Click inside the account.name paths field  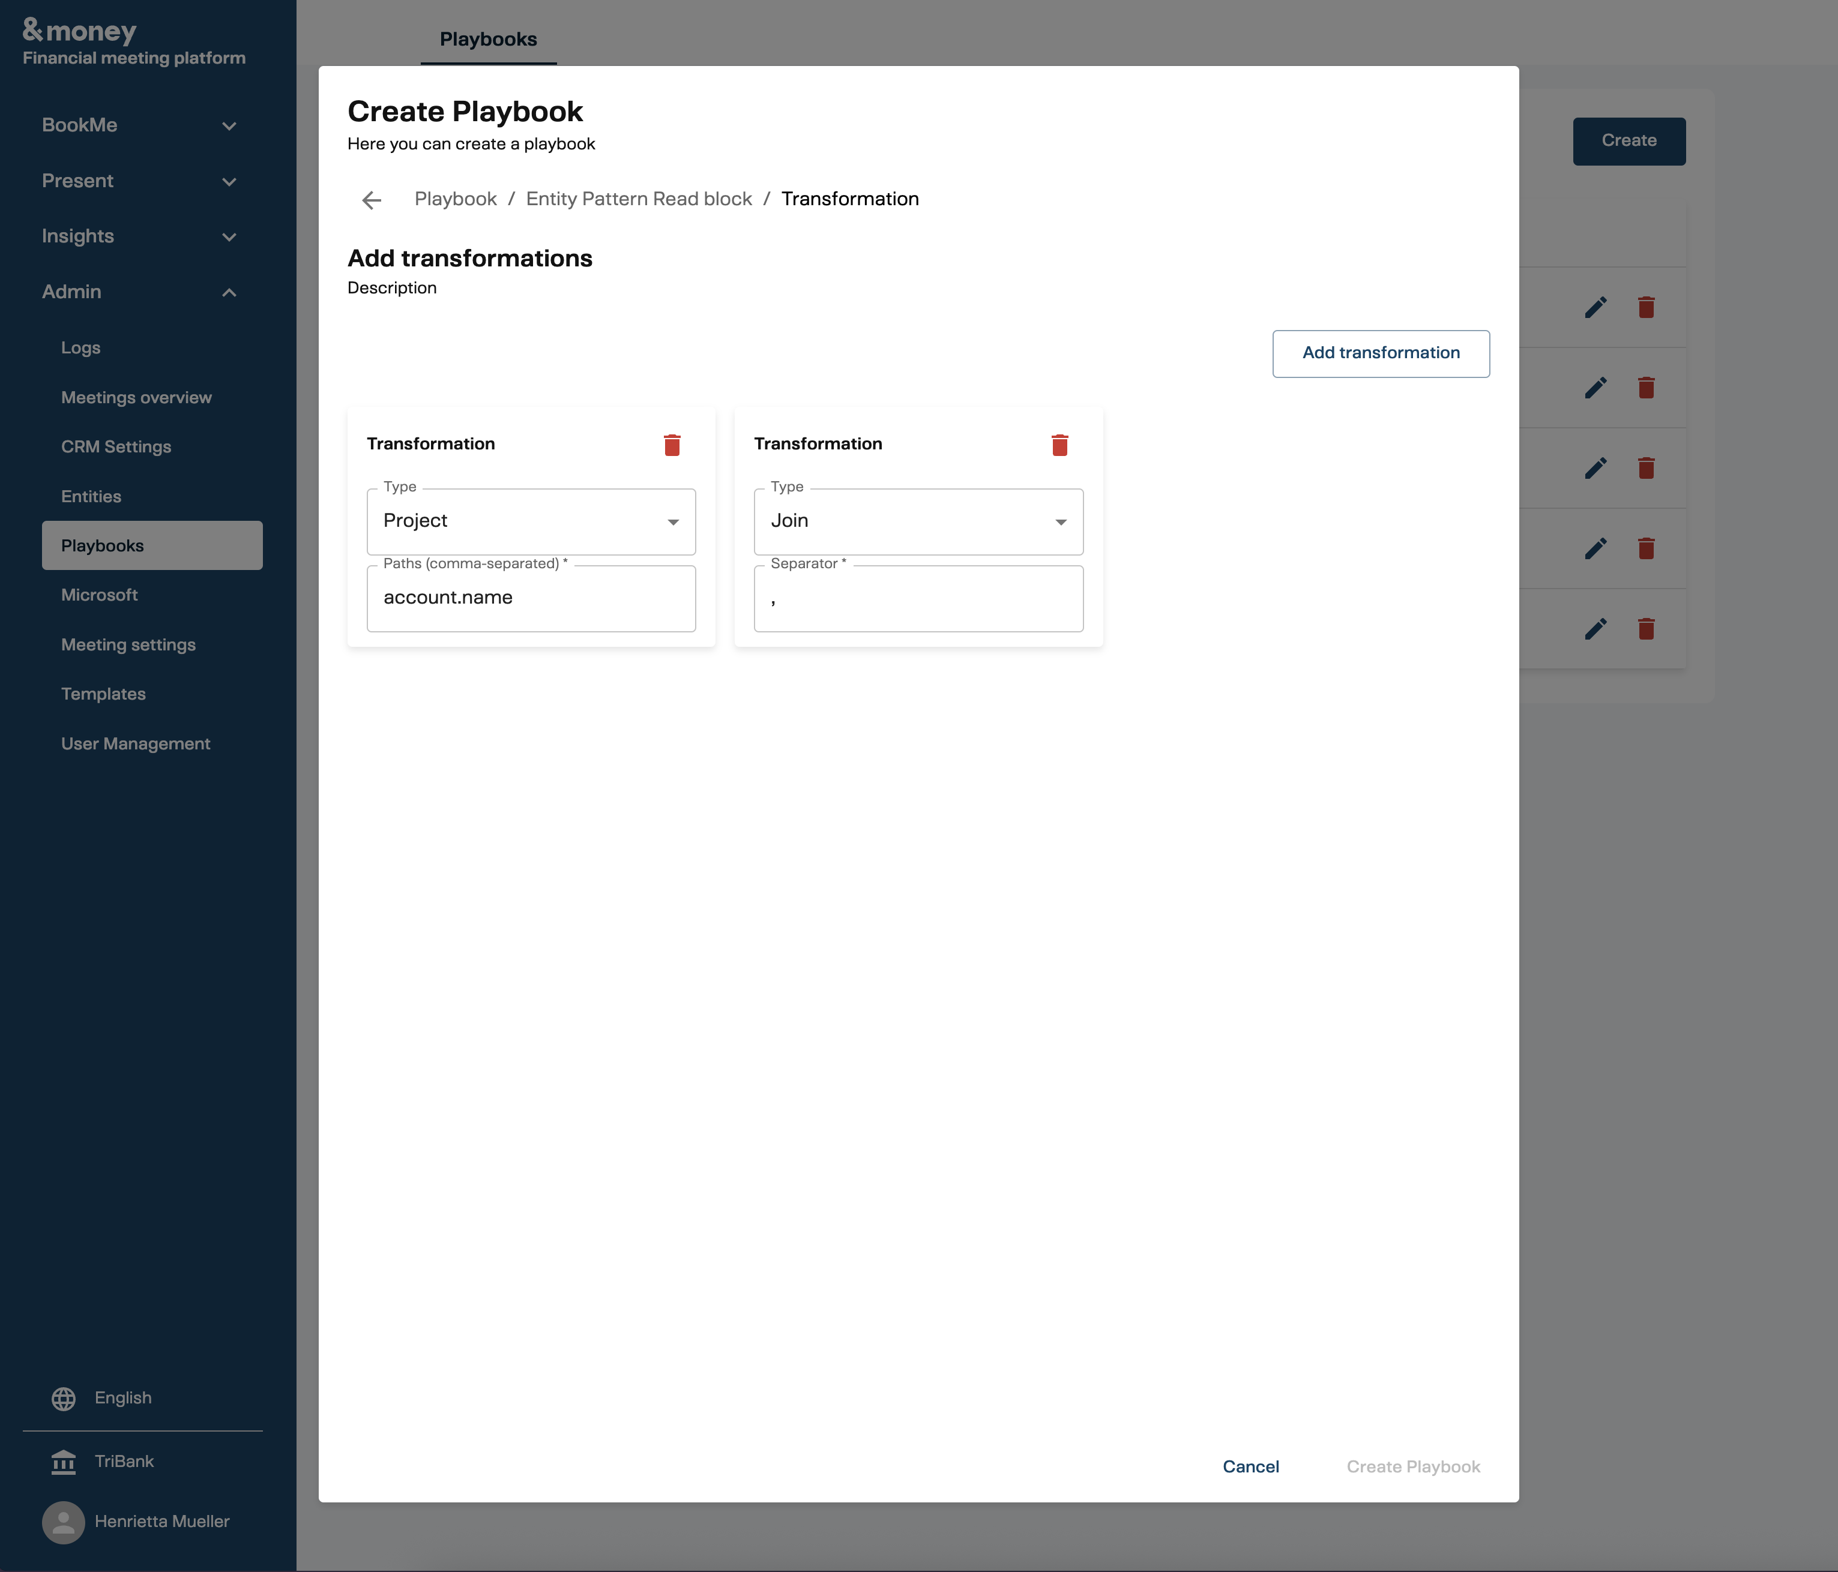(531, 598)
